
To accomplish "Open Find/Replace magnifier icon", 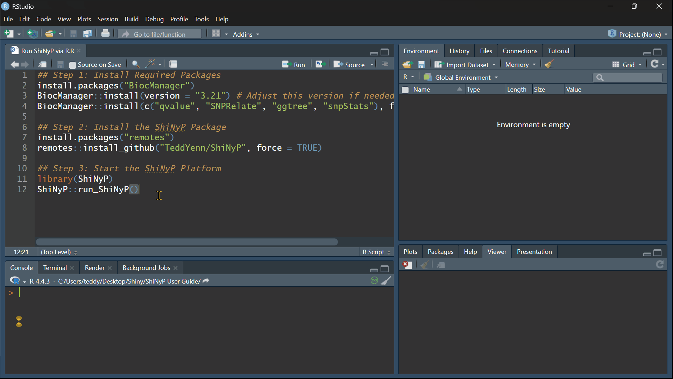I will pos(136,64).
